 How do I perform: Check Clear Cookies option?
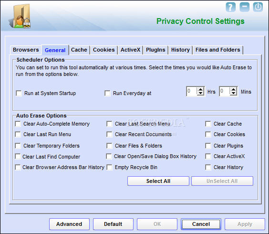click(208, 134)
